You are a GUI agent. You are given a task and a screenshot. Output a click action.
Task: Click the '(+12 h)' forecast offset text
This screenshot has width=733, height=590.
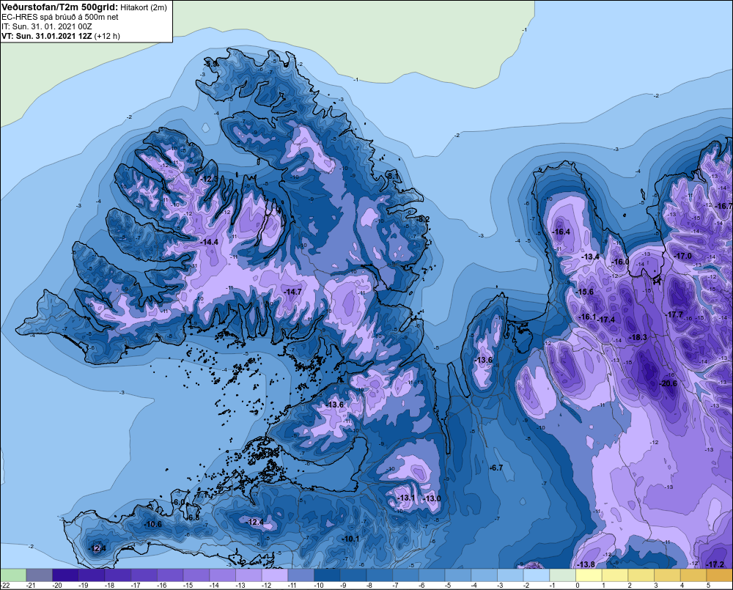[x=107, y=36]
